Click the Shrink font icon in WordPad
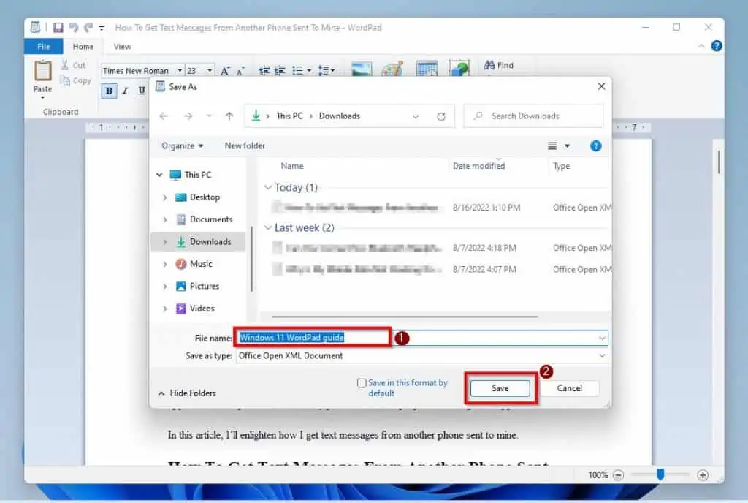The width and height of the screenshot is (748, 503). [240, 71]
